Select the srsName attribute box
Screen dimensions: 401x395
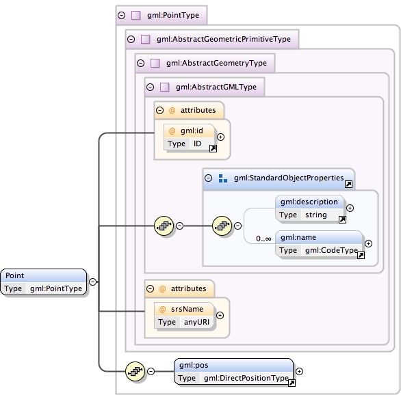click(184, 316)
